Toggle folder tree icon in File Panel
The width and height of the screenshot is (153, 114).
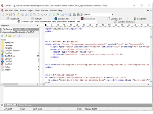tap(2, 36)
